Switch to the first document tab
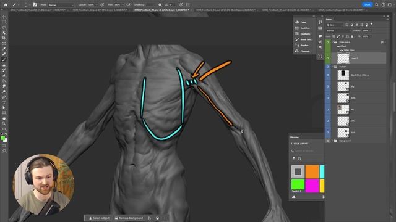Image resolution: width=396 pixels, height=222 pixels. (38, 10)
